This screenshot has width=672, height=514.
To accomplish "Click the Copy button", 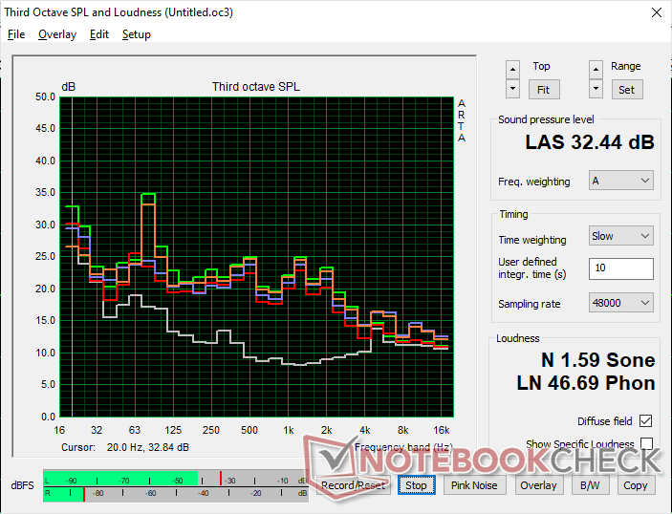I will pyautogui.click(x=635, y=485).
